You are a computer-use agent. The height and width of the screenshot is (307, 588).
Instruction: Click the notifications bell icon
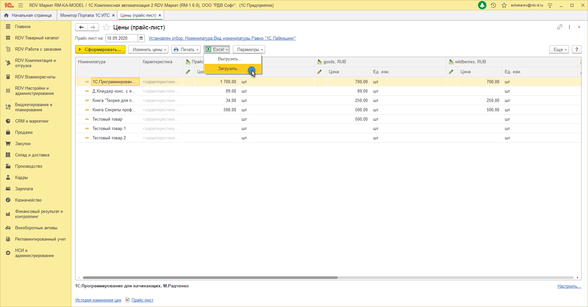[482, 5]
